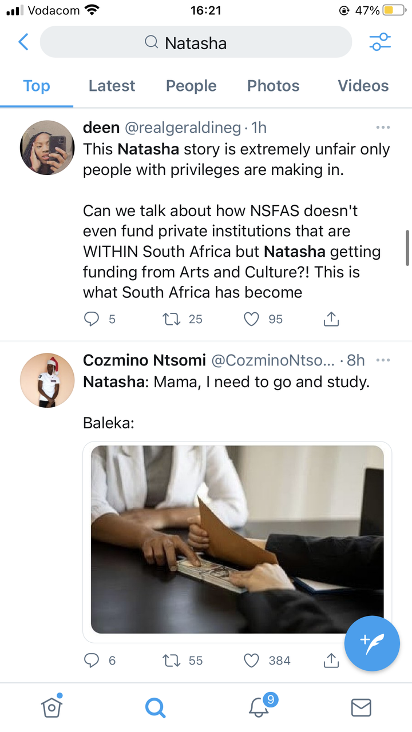The width and height of the screenshot is (412, 732).
Task: Like Cozmino Ntsomi's tweet with 384 likes
Action: coord(252,661)
